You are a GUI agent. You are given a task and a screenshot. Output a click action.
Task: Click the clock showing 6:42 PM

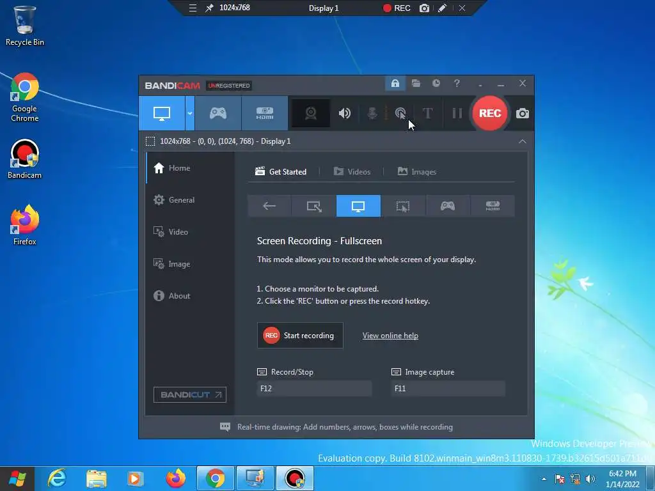click(x=622, y=479)
